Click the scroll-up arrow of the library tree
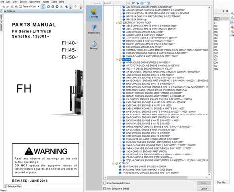Viewport: 234px width, 192px height. [209, 7]
